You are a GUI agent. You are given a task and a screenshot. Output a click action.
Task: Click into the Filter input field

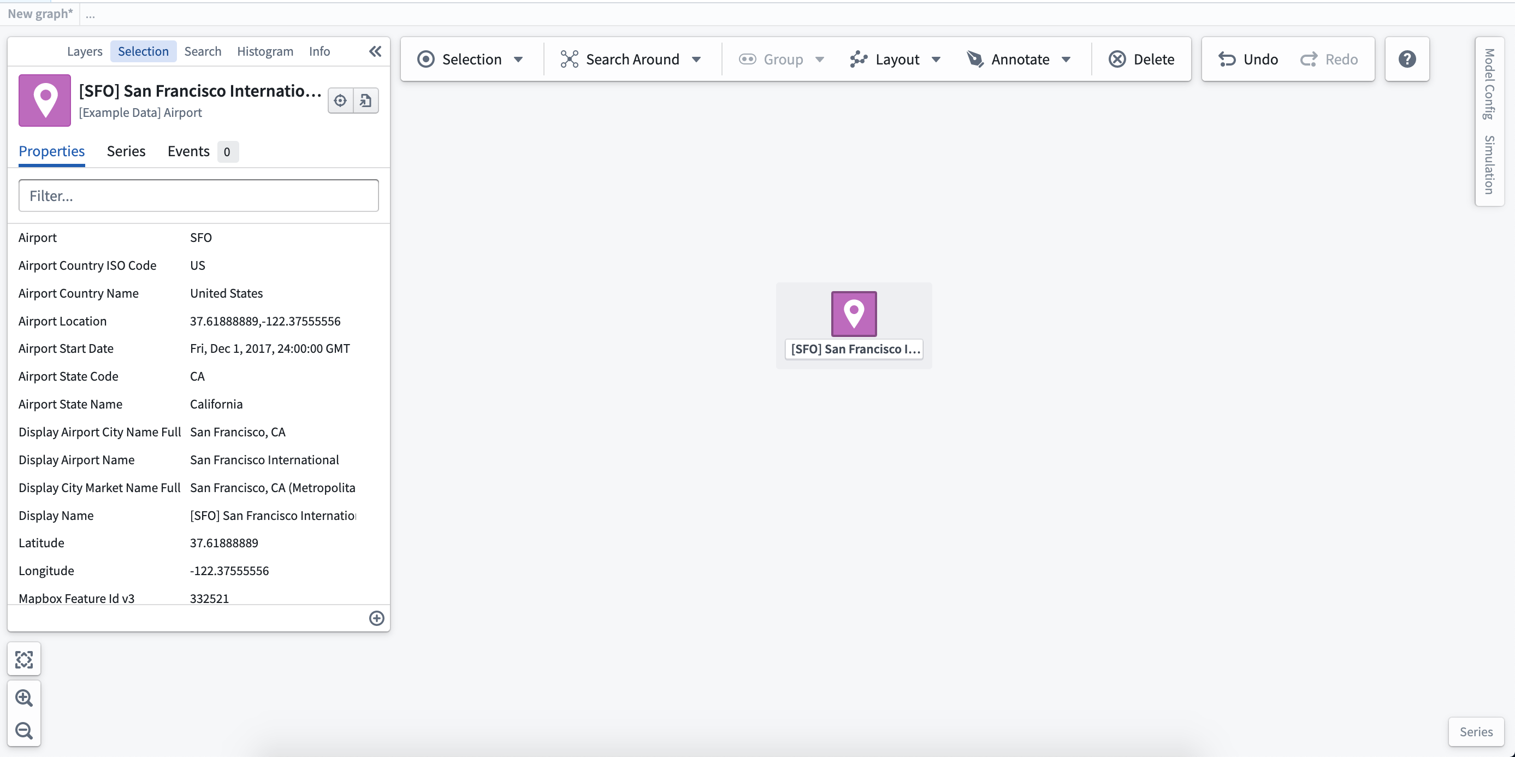pyautogui.click(x=199, y=196)
